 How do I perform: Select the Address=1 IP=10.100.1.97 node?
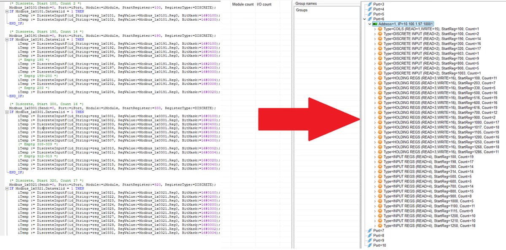click(x=405, y=24)
